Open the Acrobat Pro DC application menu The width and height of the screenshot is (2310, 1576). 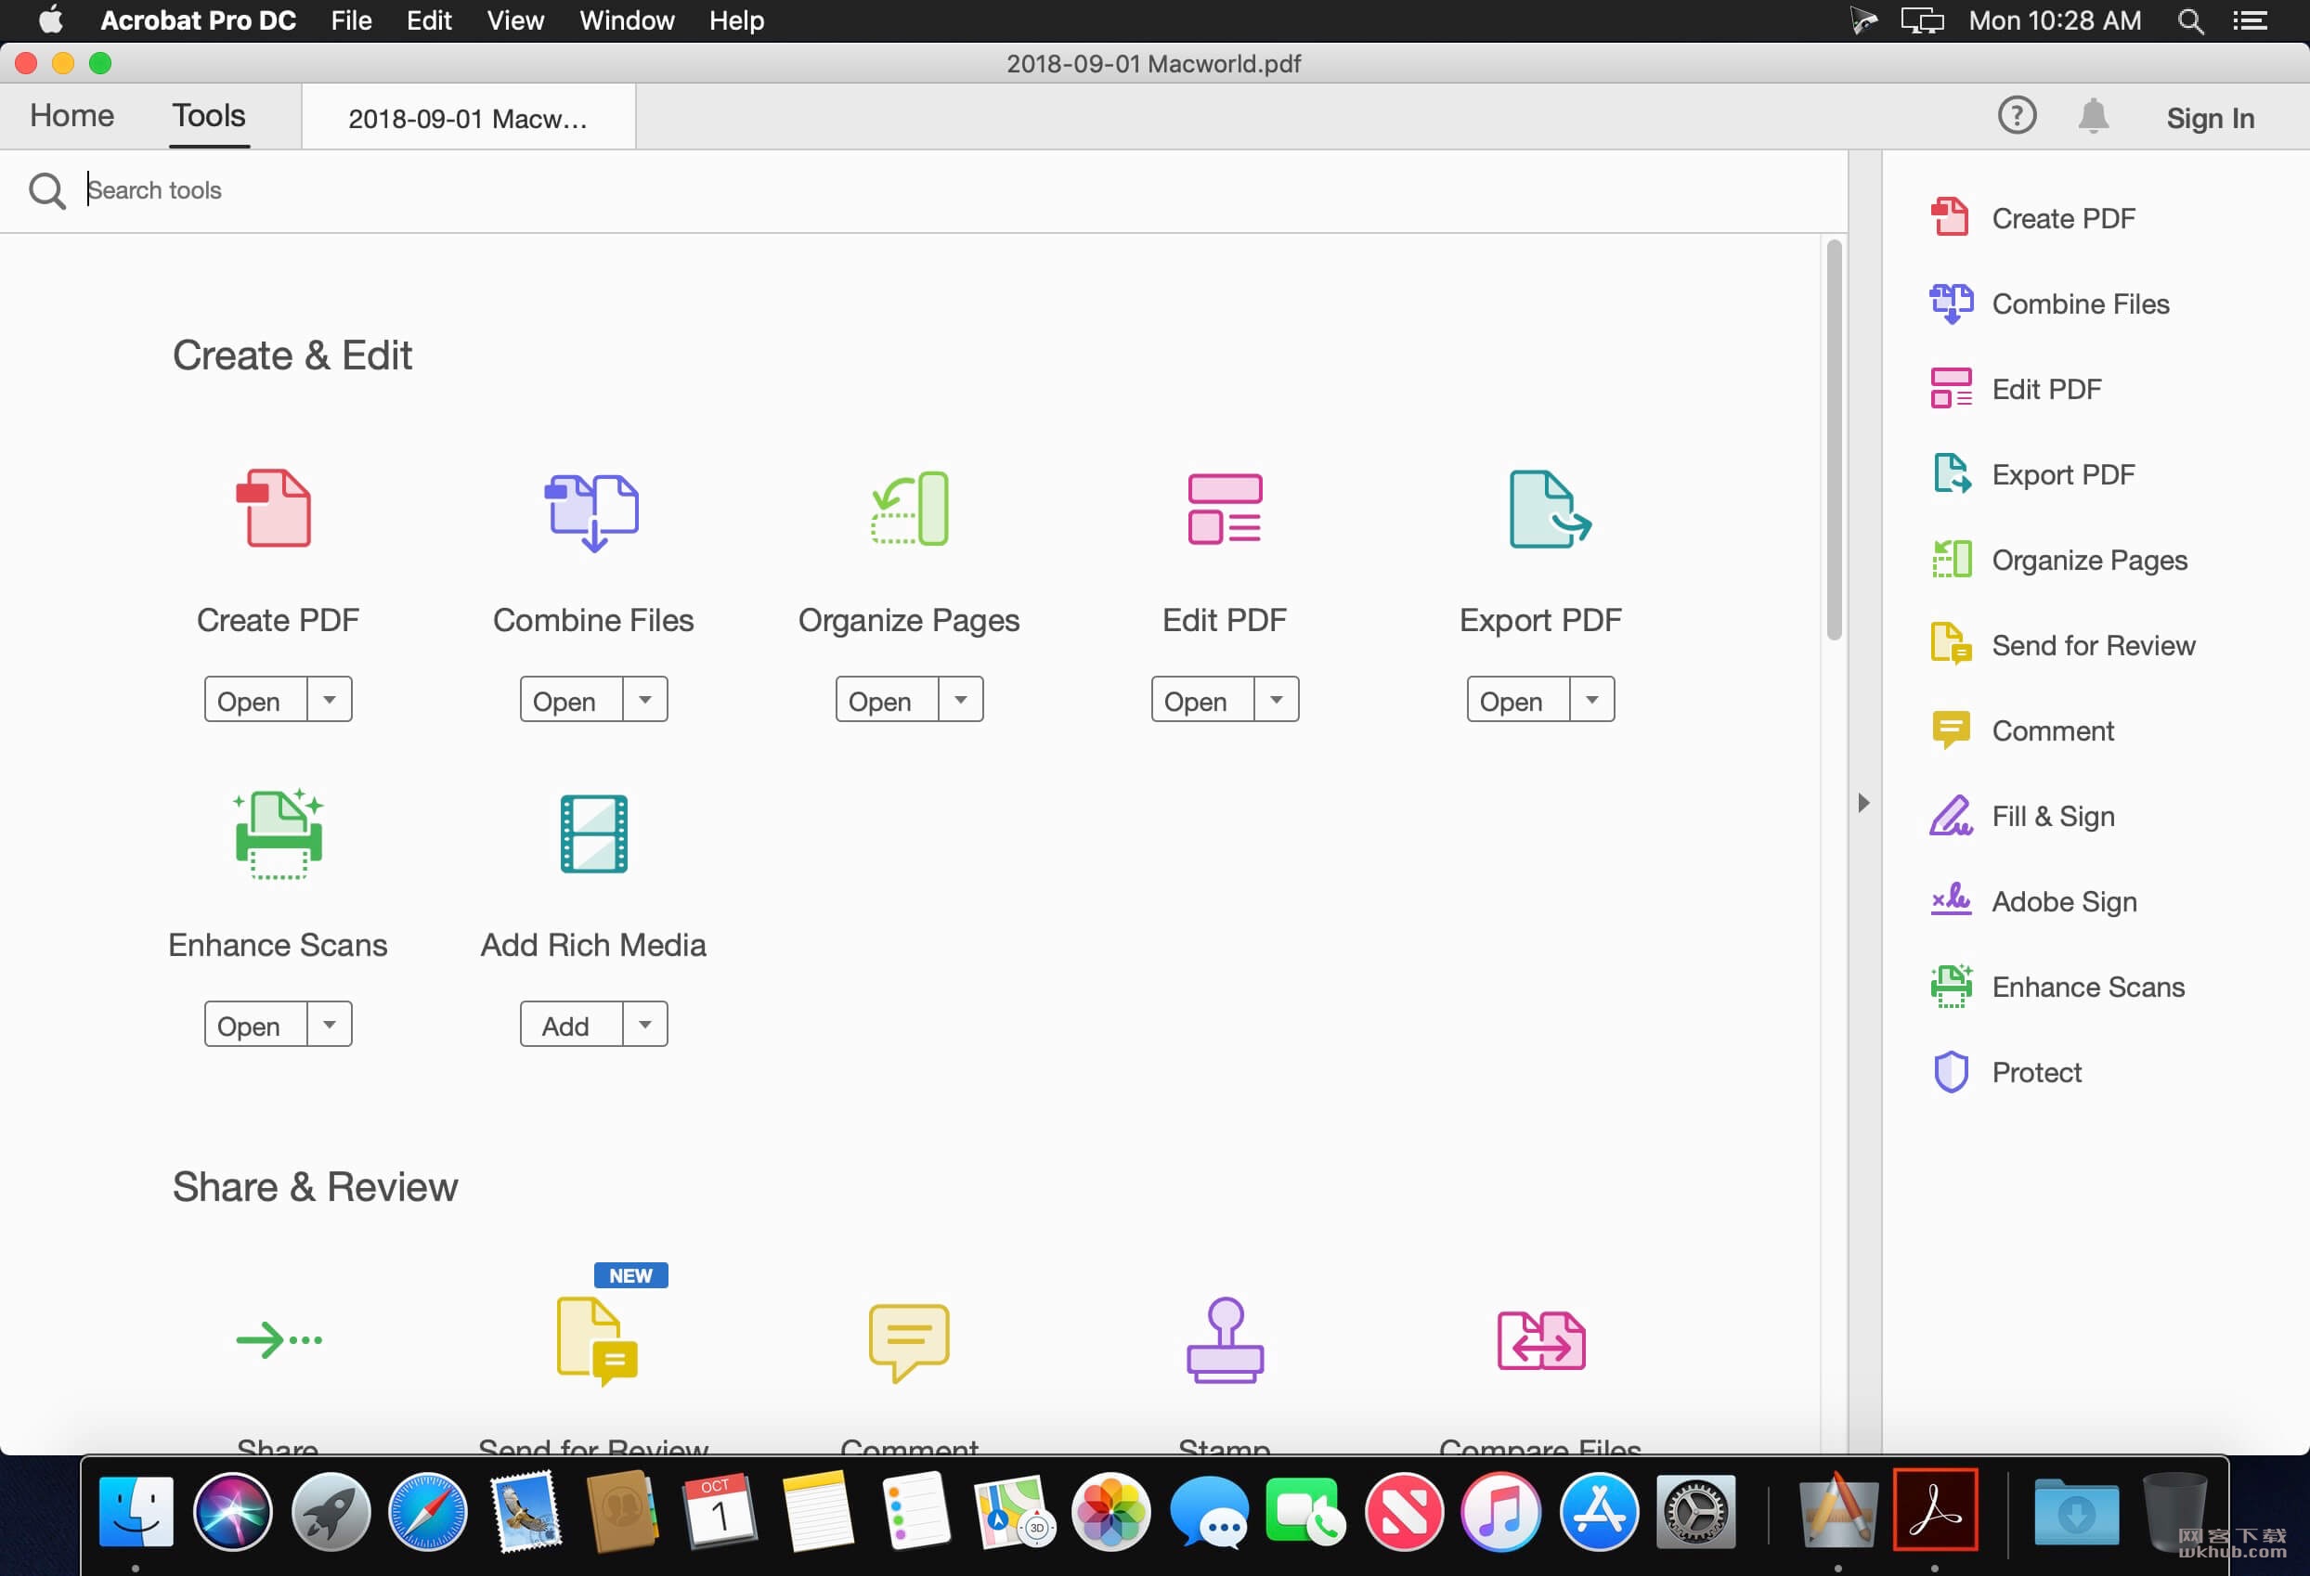click(x=198, y=20)
